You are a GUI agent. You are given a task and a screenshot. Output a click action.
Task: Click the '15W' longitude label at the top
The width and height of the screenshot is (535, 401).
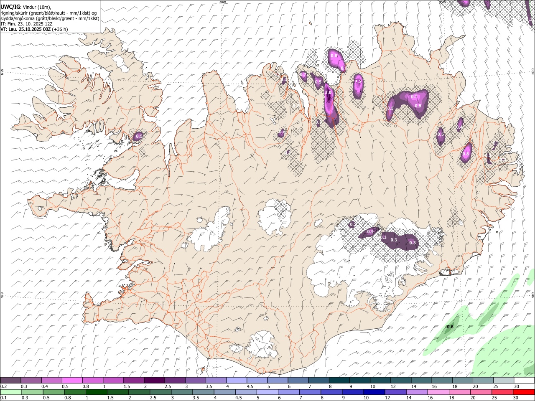click(x=443, y=2)
